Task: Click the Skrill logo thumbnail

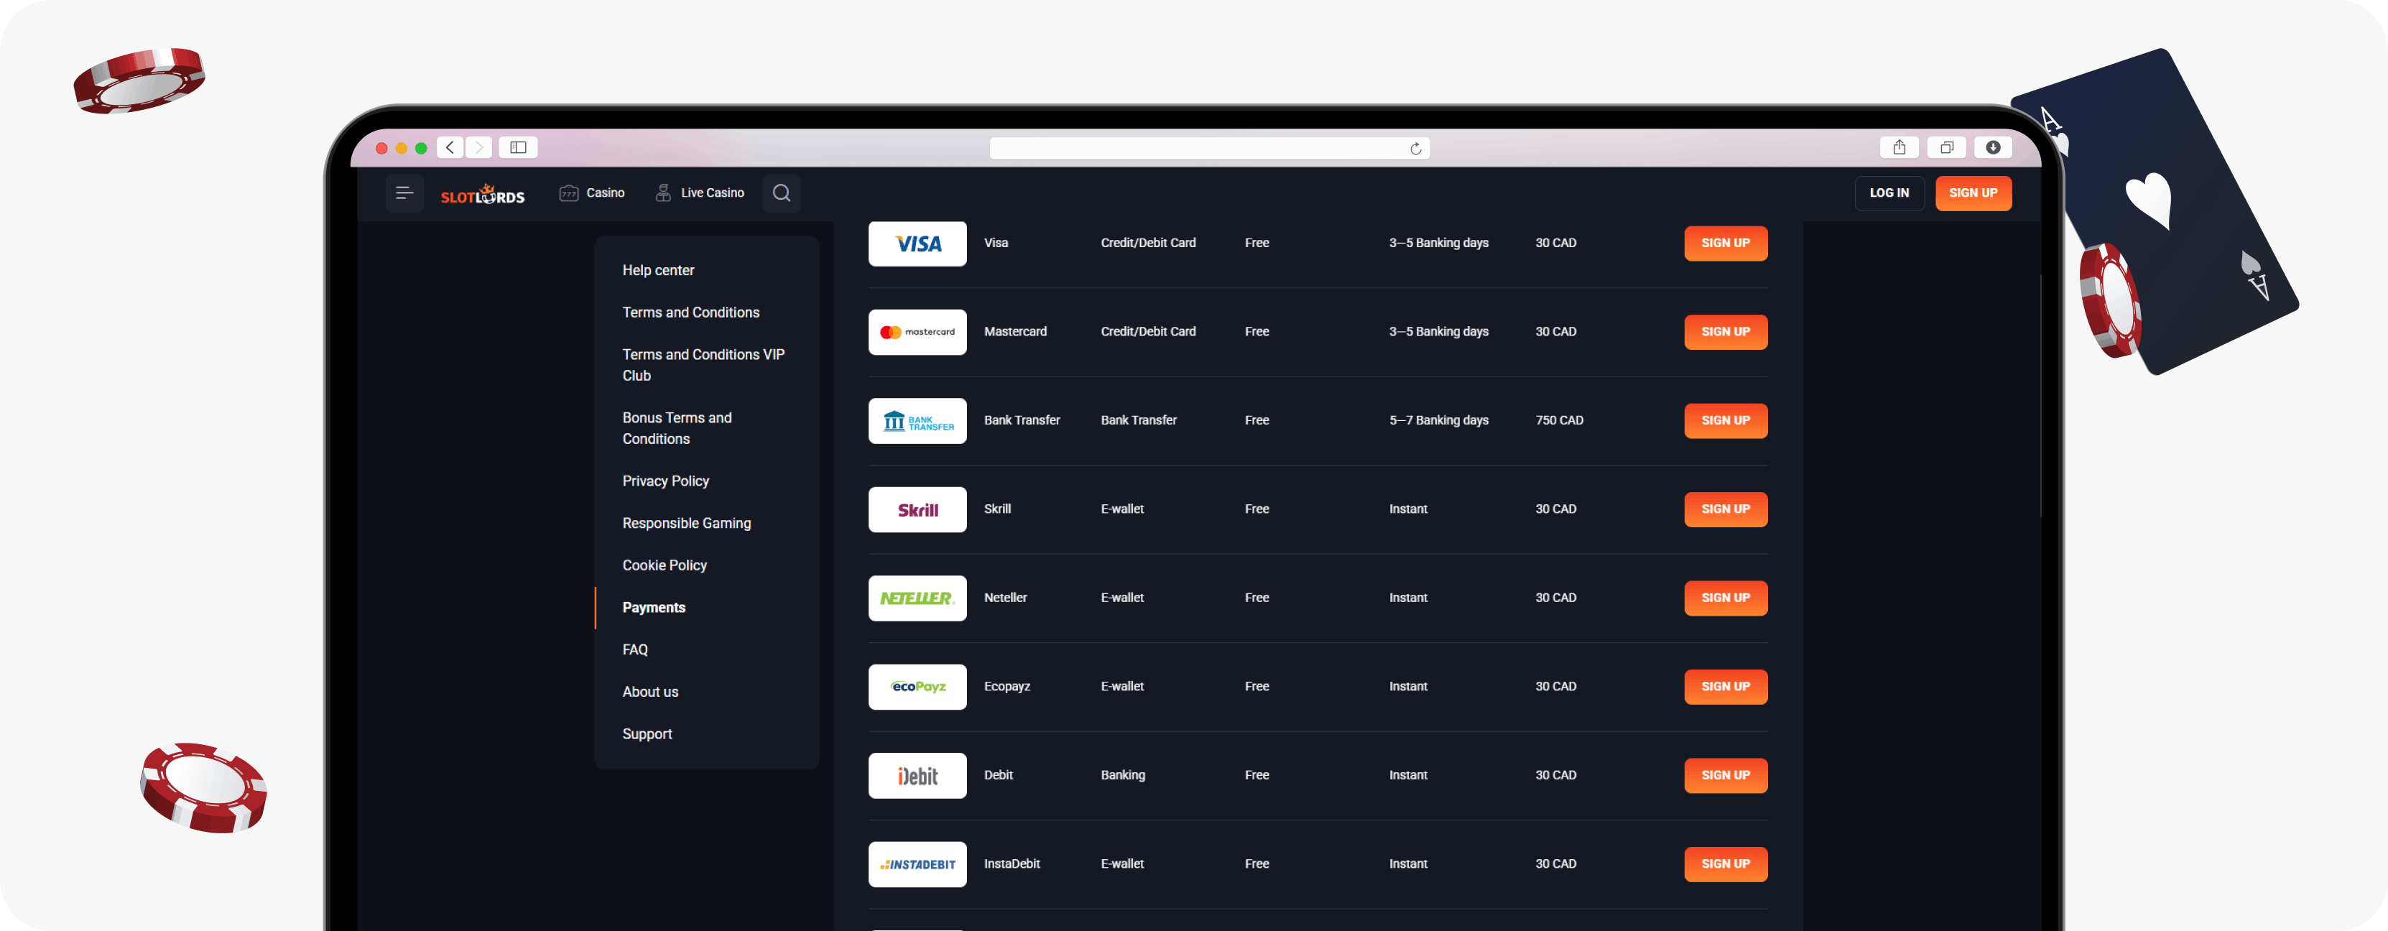Action: [917, 509]
